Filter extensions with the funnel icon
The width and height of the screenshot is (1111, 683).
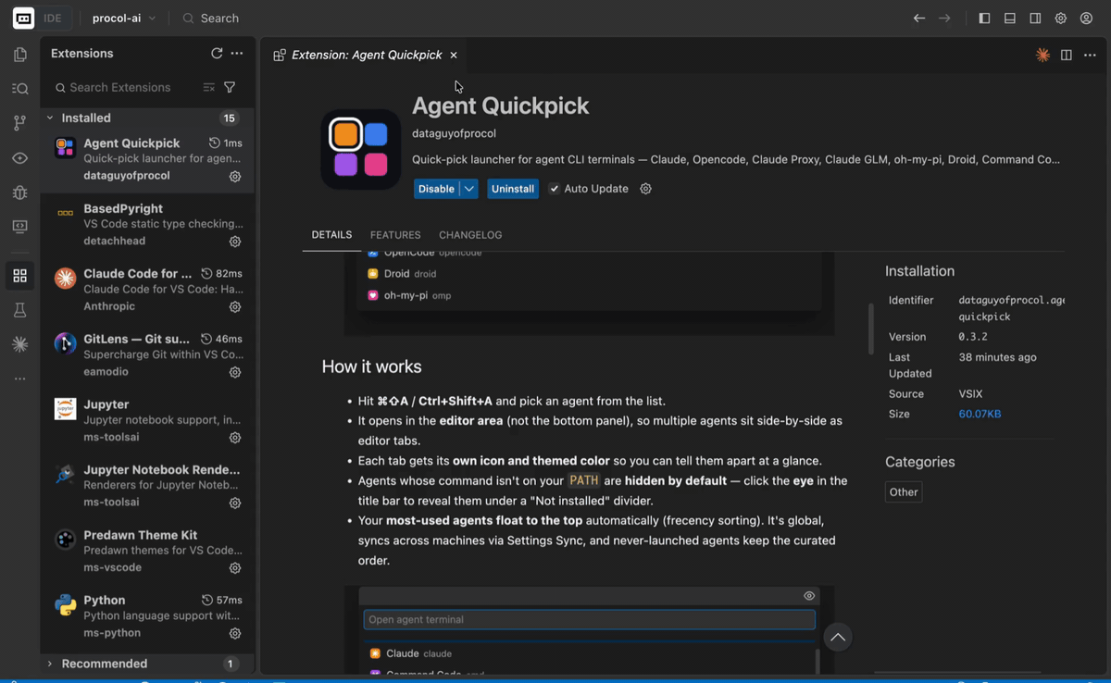[x=230, y=87]
